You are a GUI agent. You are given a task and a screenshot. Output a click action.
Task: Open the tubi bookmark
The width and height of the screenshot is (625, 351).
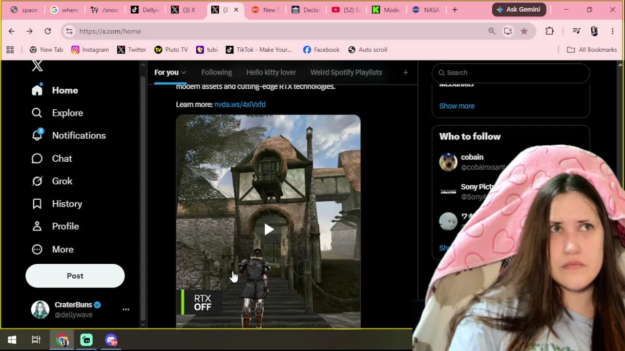click(207, 50)
